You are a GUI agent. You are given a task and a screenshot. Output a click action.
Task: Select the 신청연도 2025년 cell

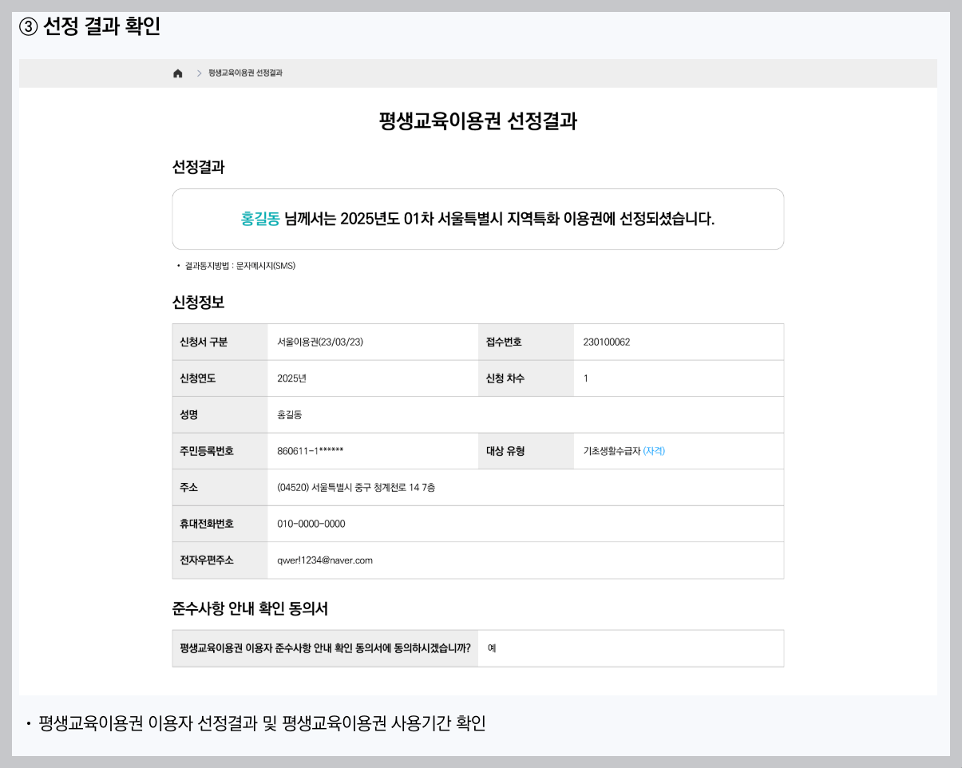(x=291, y=378)
